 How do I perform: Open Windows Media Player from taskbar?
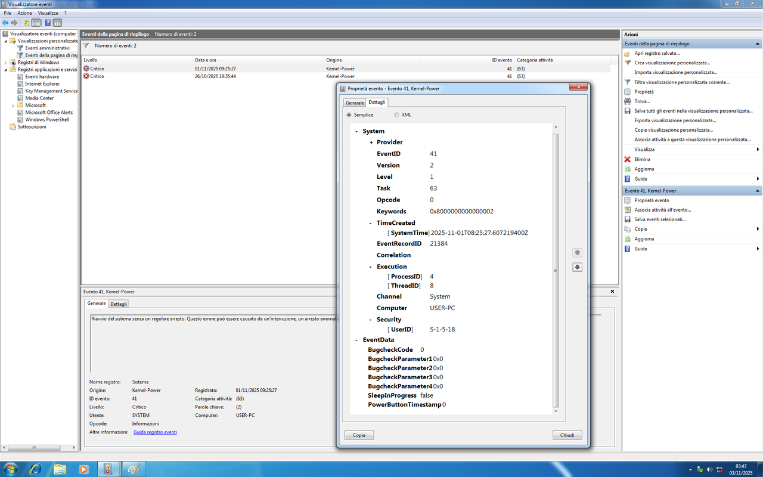(84, 469)
